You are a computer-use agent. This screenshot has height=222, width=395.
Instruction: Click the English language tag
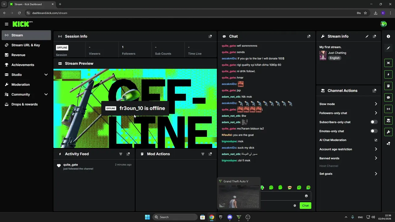[x=335, y=58]
